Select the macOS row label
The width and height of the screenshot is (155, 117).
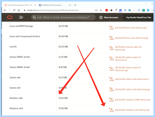click(x=13, y=47)
